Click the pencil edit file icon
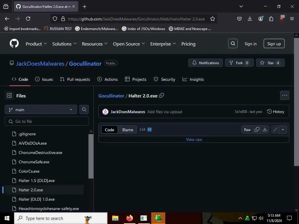This screenshot has height=224, width=299. pos(275,129)
